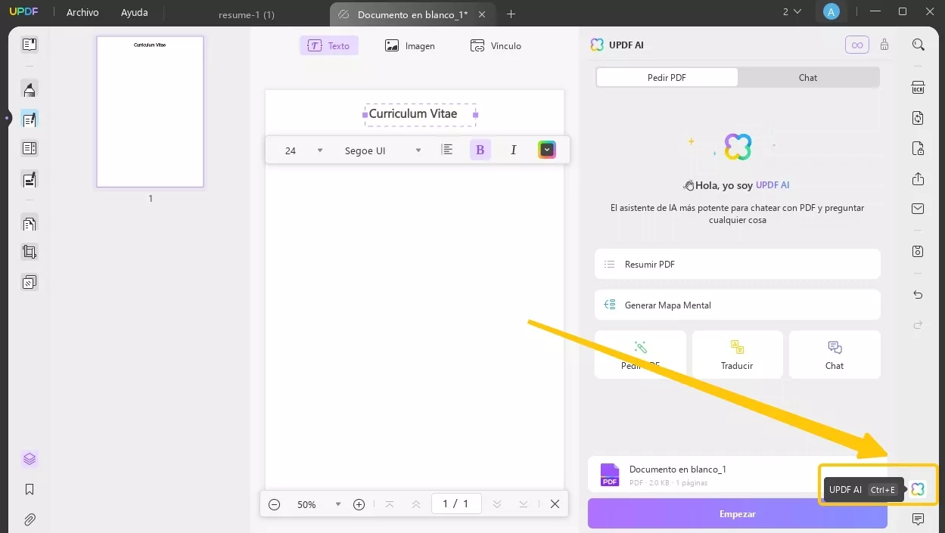Click the Share upload icon
The width and height of the screenshot is (945, 533).
[x=918, y=179]
